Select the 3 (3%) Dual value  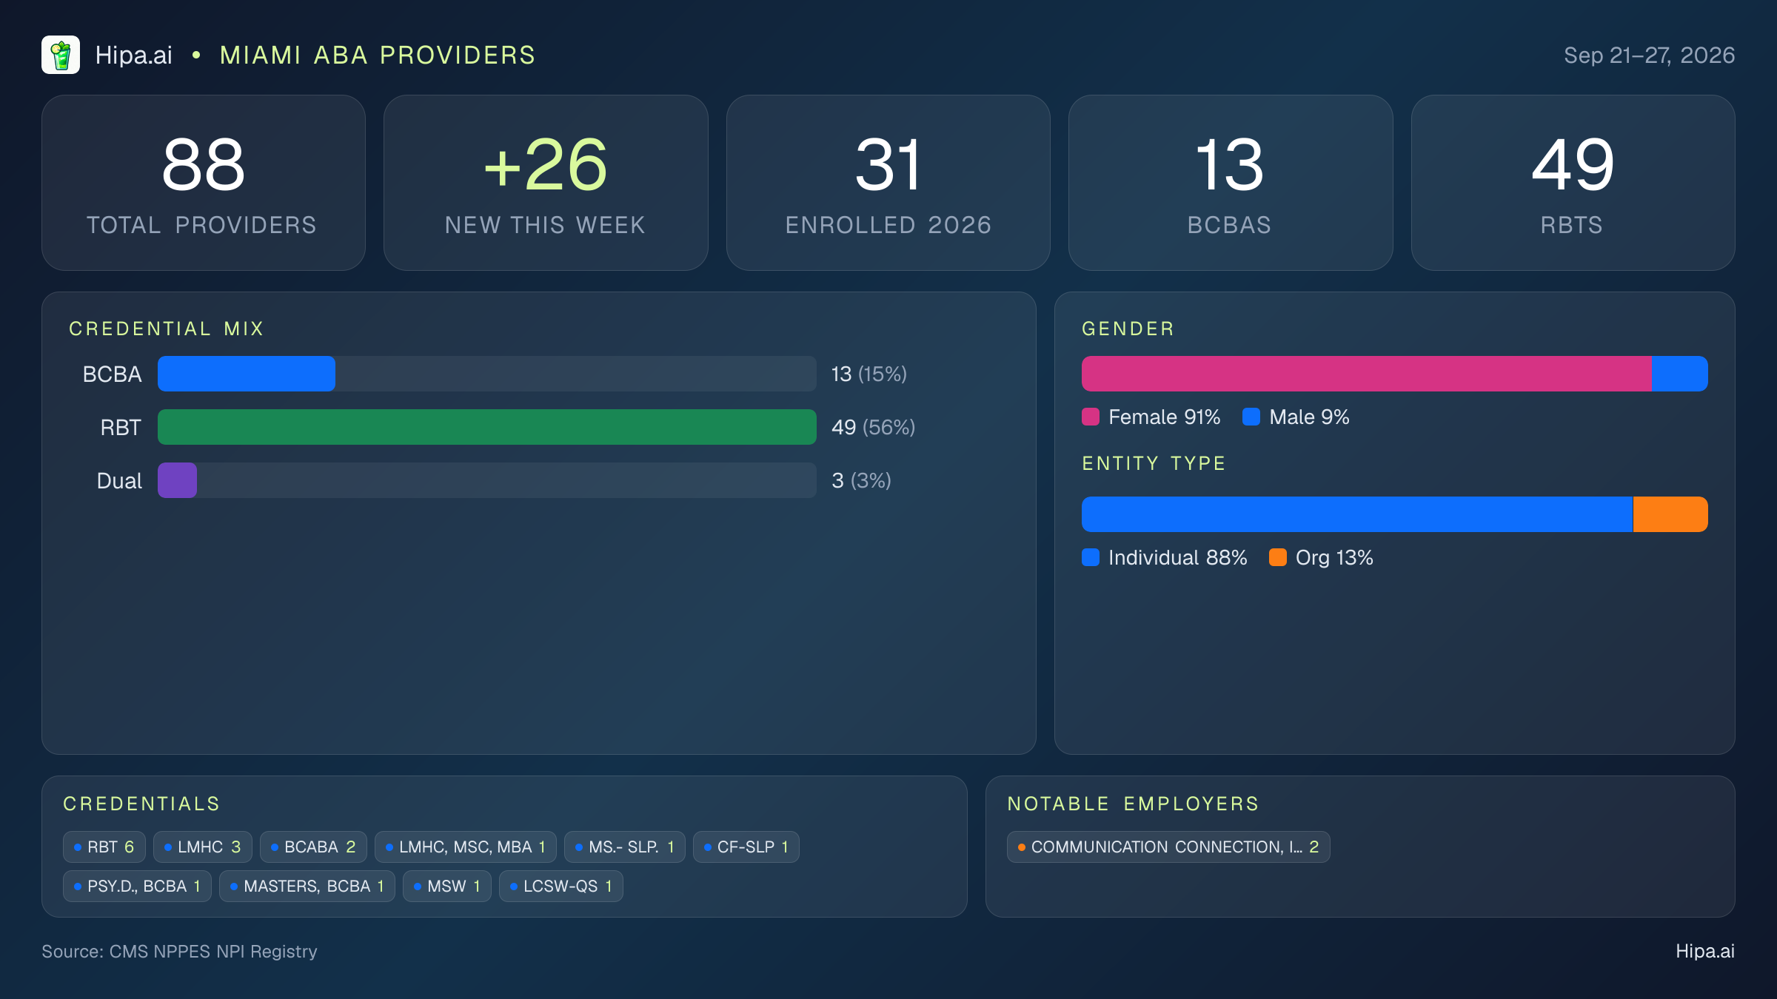point(861,480)
